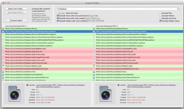Disable Exclude hidden items checkbox

click(x=160, y=21)
